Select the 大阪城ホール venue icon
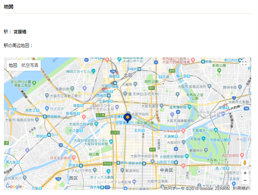258x195 pixels. coord(216,130)
